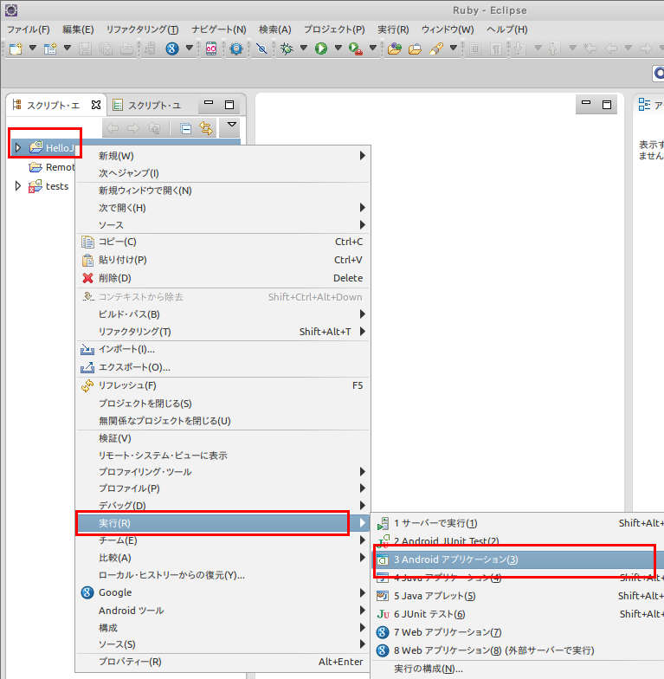Open the ヘルプ(H) menu

(507, 29)
